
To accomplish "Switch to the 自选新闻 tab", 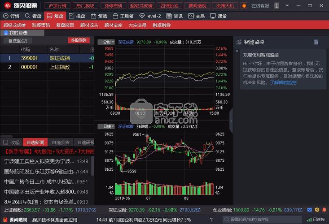I will (x=35, y=142).
